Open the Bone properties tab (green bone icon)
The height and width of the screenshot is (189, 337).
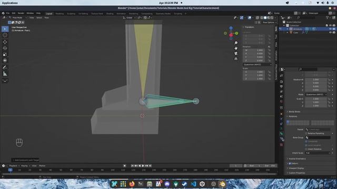click(x=281, y=133)
